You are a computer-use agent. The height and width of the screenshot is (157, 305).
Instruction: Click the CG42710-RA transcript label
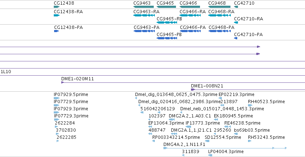(249, 19)
